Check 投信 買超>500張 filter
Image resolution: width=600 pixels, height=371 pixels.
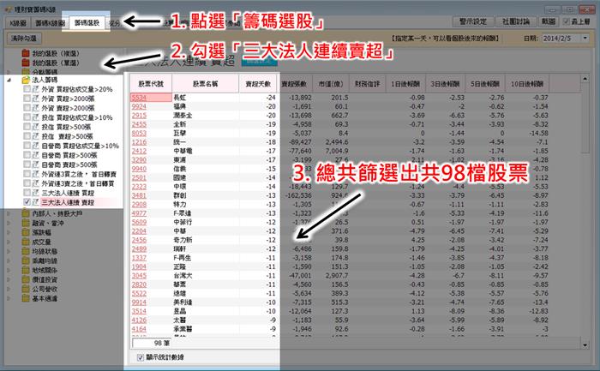tap(27, 127)
